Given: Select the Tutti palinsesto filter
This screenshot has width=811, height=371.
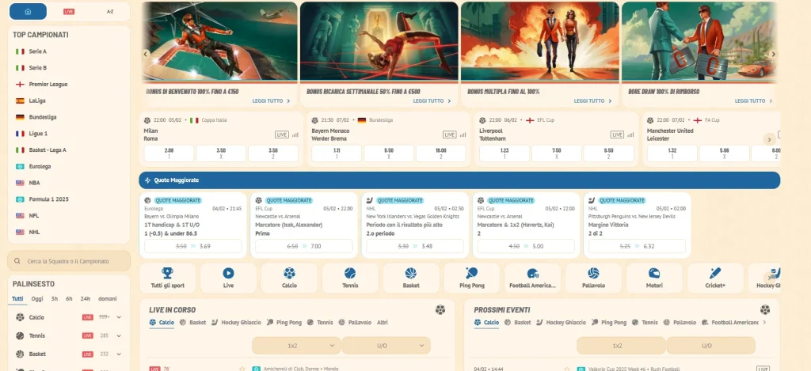Looking at the screenshot, I should pos(17,299).
